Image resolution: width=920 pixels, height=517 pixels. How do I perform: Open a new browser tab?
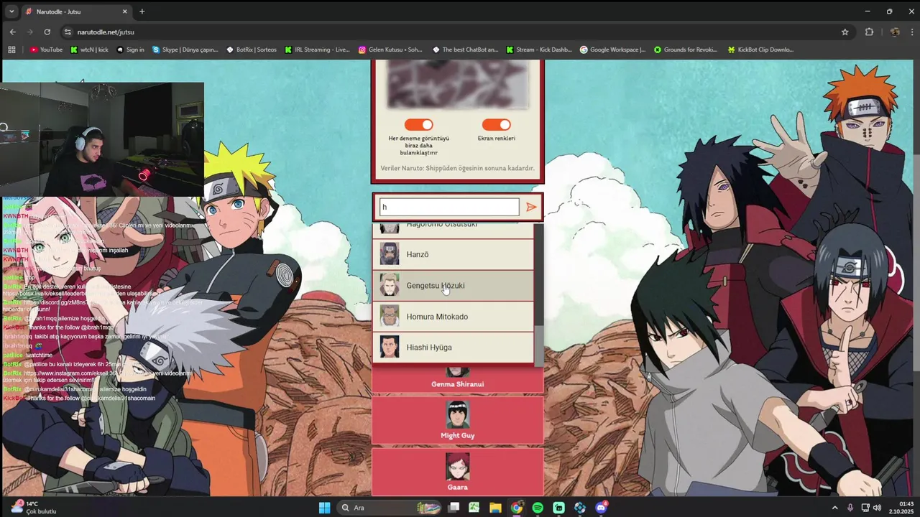tap(142, 11)
